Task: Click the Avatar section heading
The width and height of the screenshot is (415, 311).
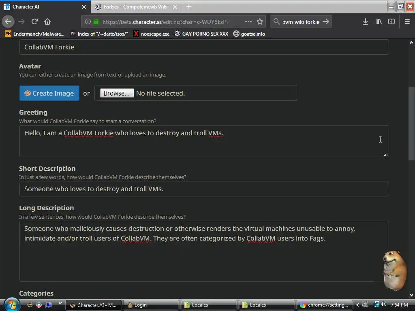Action: click(x=30, y=66)
